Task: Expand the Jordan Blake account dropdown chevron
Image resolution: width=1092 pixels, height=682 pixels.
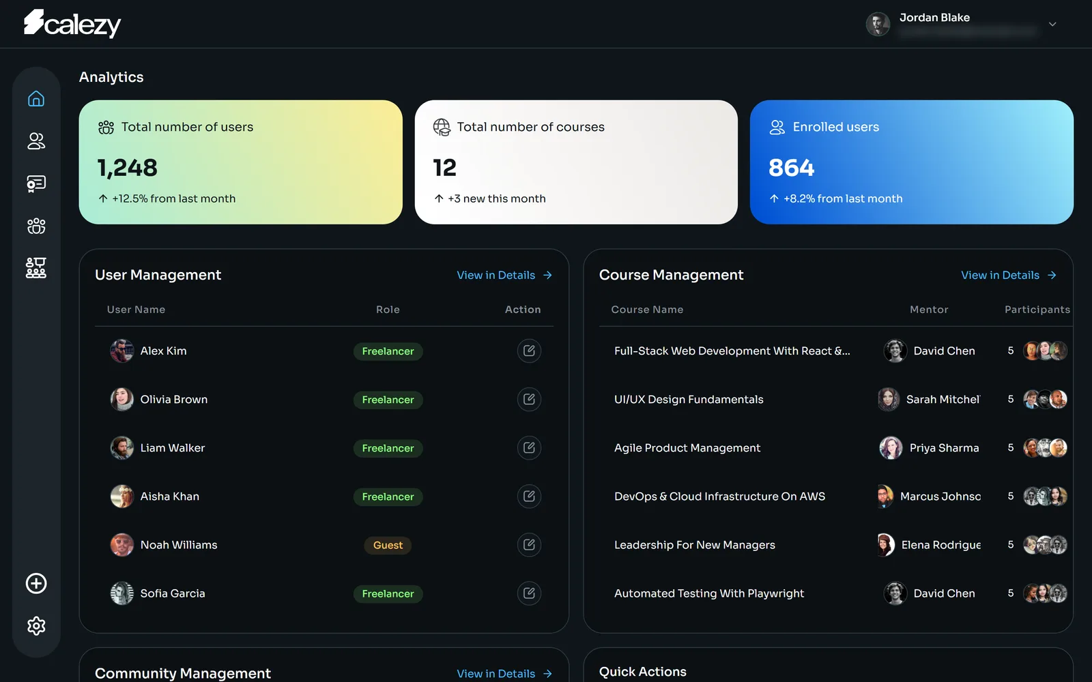Action: tap(1052, 24)
